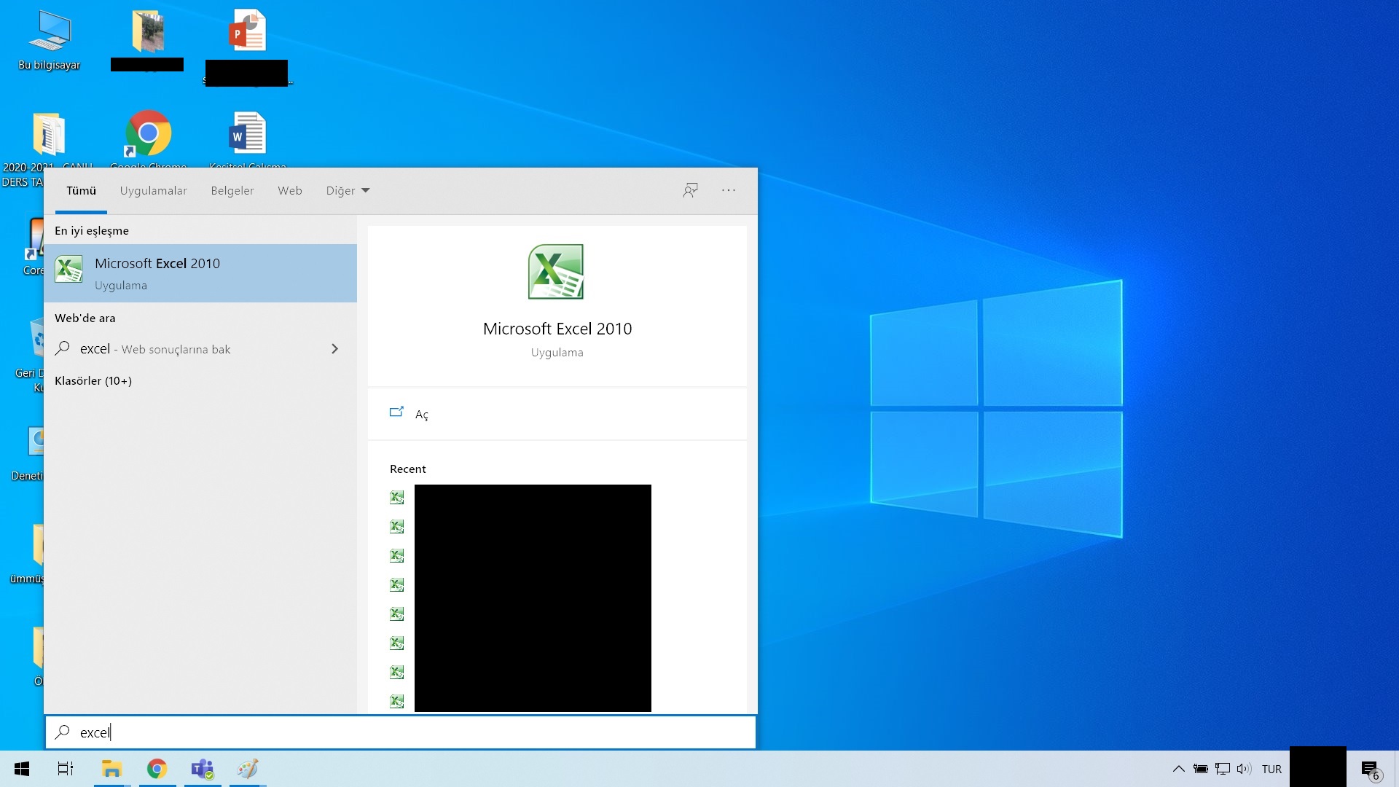Switch to the Web tab
The width and height of the screenshot is (1399, 787).
click(x=290, y=191)
